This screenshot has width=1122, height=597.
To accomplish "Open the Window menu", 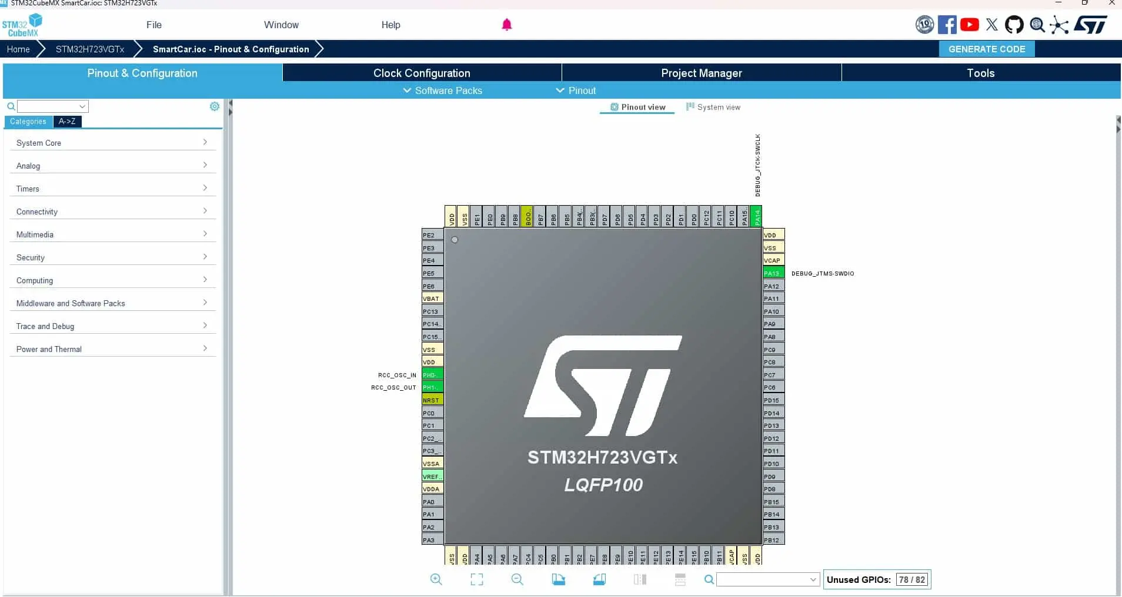I will 281,25.
